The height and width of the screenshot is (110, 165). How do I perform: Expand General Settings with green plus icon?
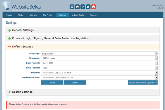coord(10,30)
